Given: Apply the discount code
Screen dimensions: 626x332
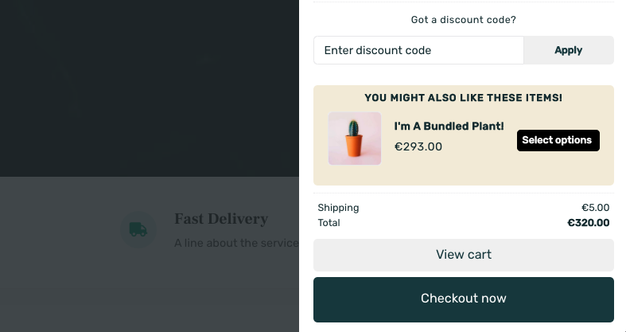Looking at the screenshot, I should pyautogui.click(x=569, y=50).
